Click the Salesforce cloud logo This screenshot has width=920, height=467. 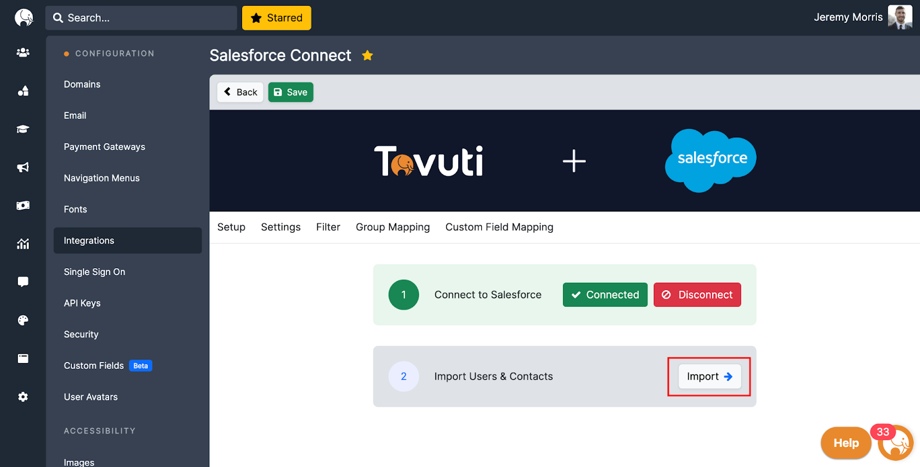click(x=711, y=160)
